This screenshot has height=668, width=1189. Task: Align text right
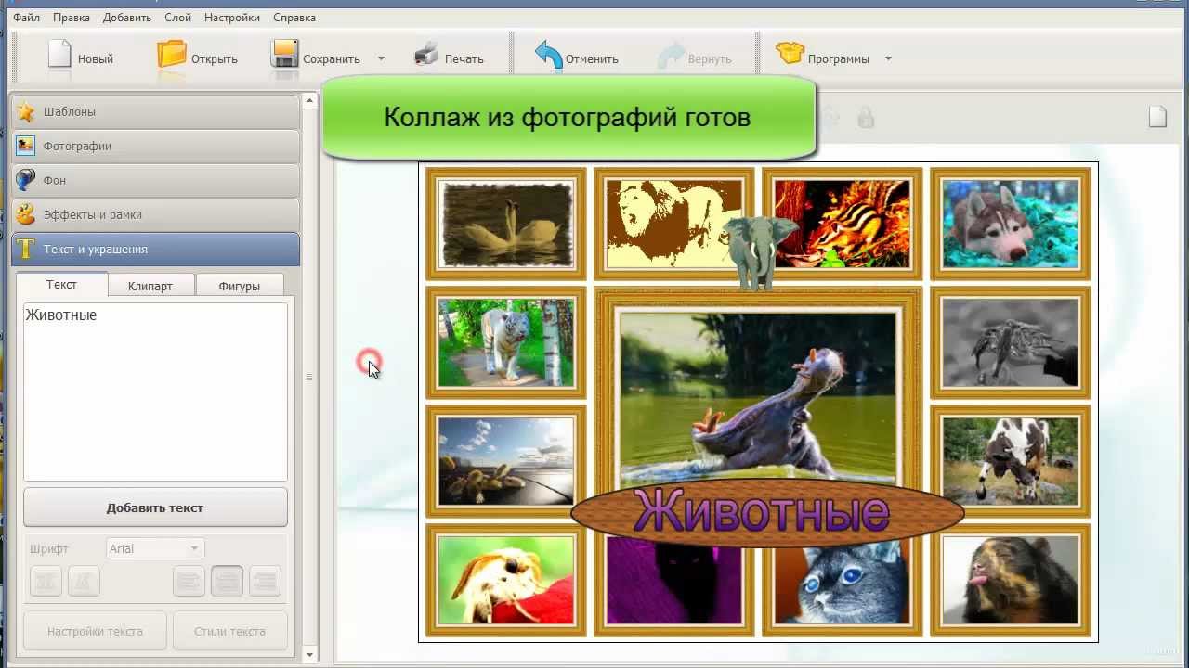pos(265,581)
